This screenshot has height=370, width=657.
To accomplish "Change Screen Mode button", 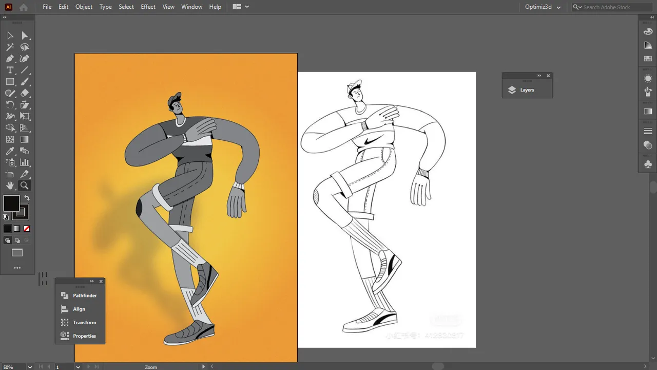I will tap(17, 252).
